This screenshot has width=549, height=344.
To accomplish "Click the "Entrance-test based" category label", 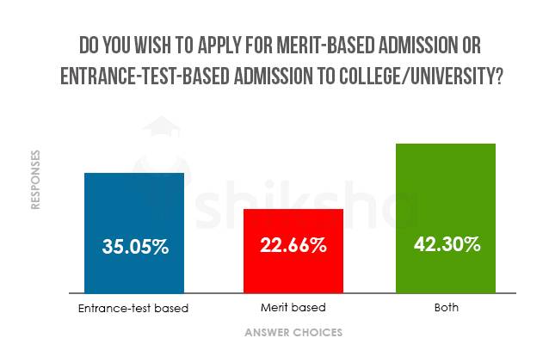I will [133, 307].
